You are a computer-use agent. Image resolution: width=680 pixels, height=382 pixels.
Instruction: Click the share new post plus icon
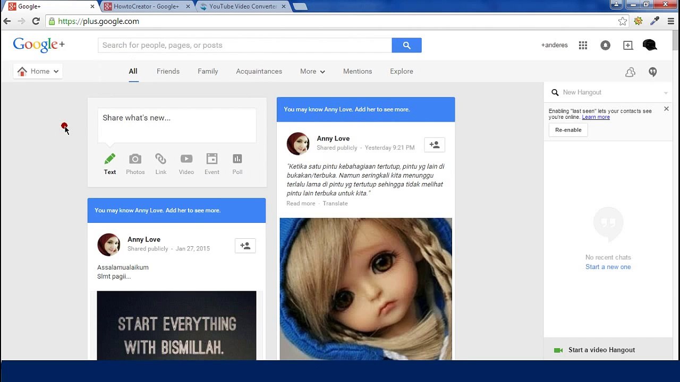point(628,45)
